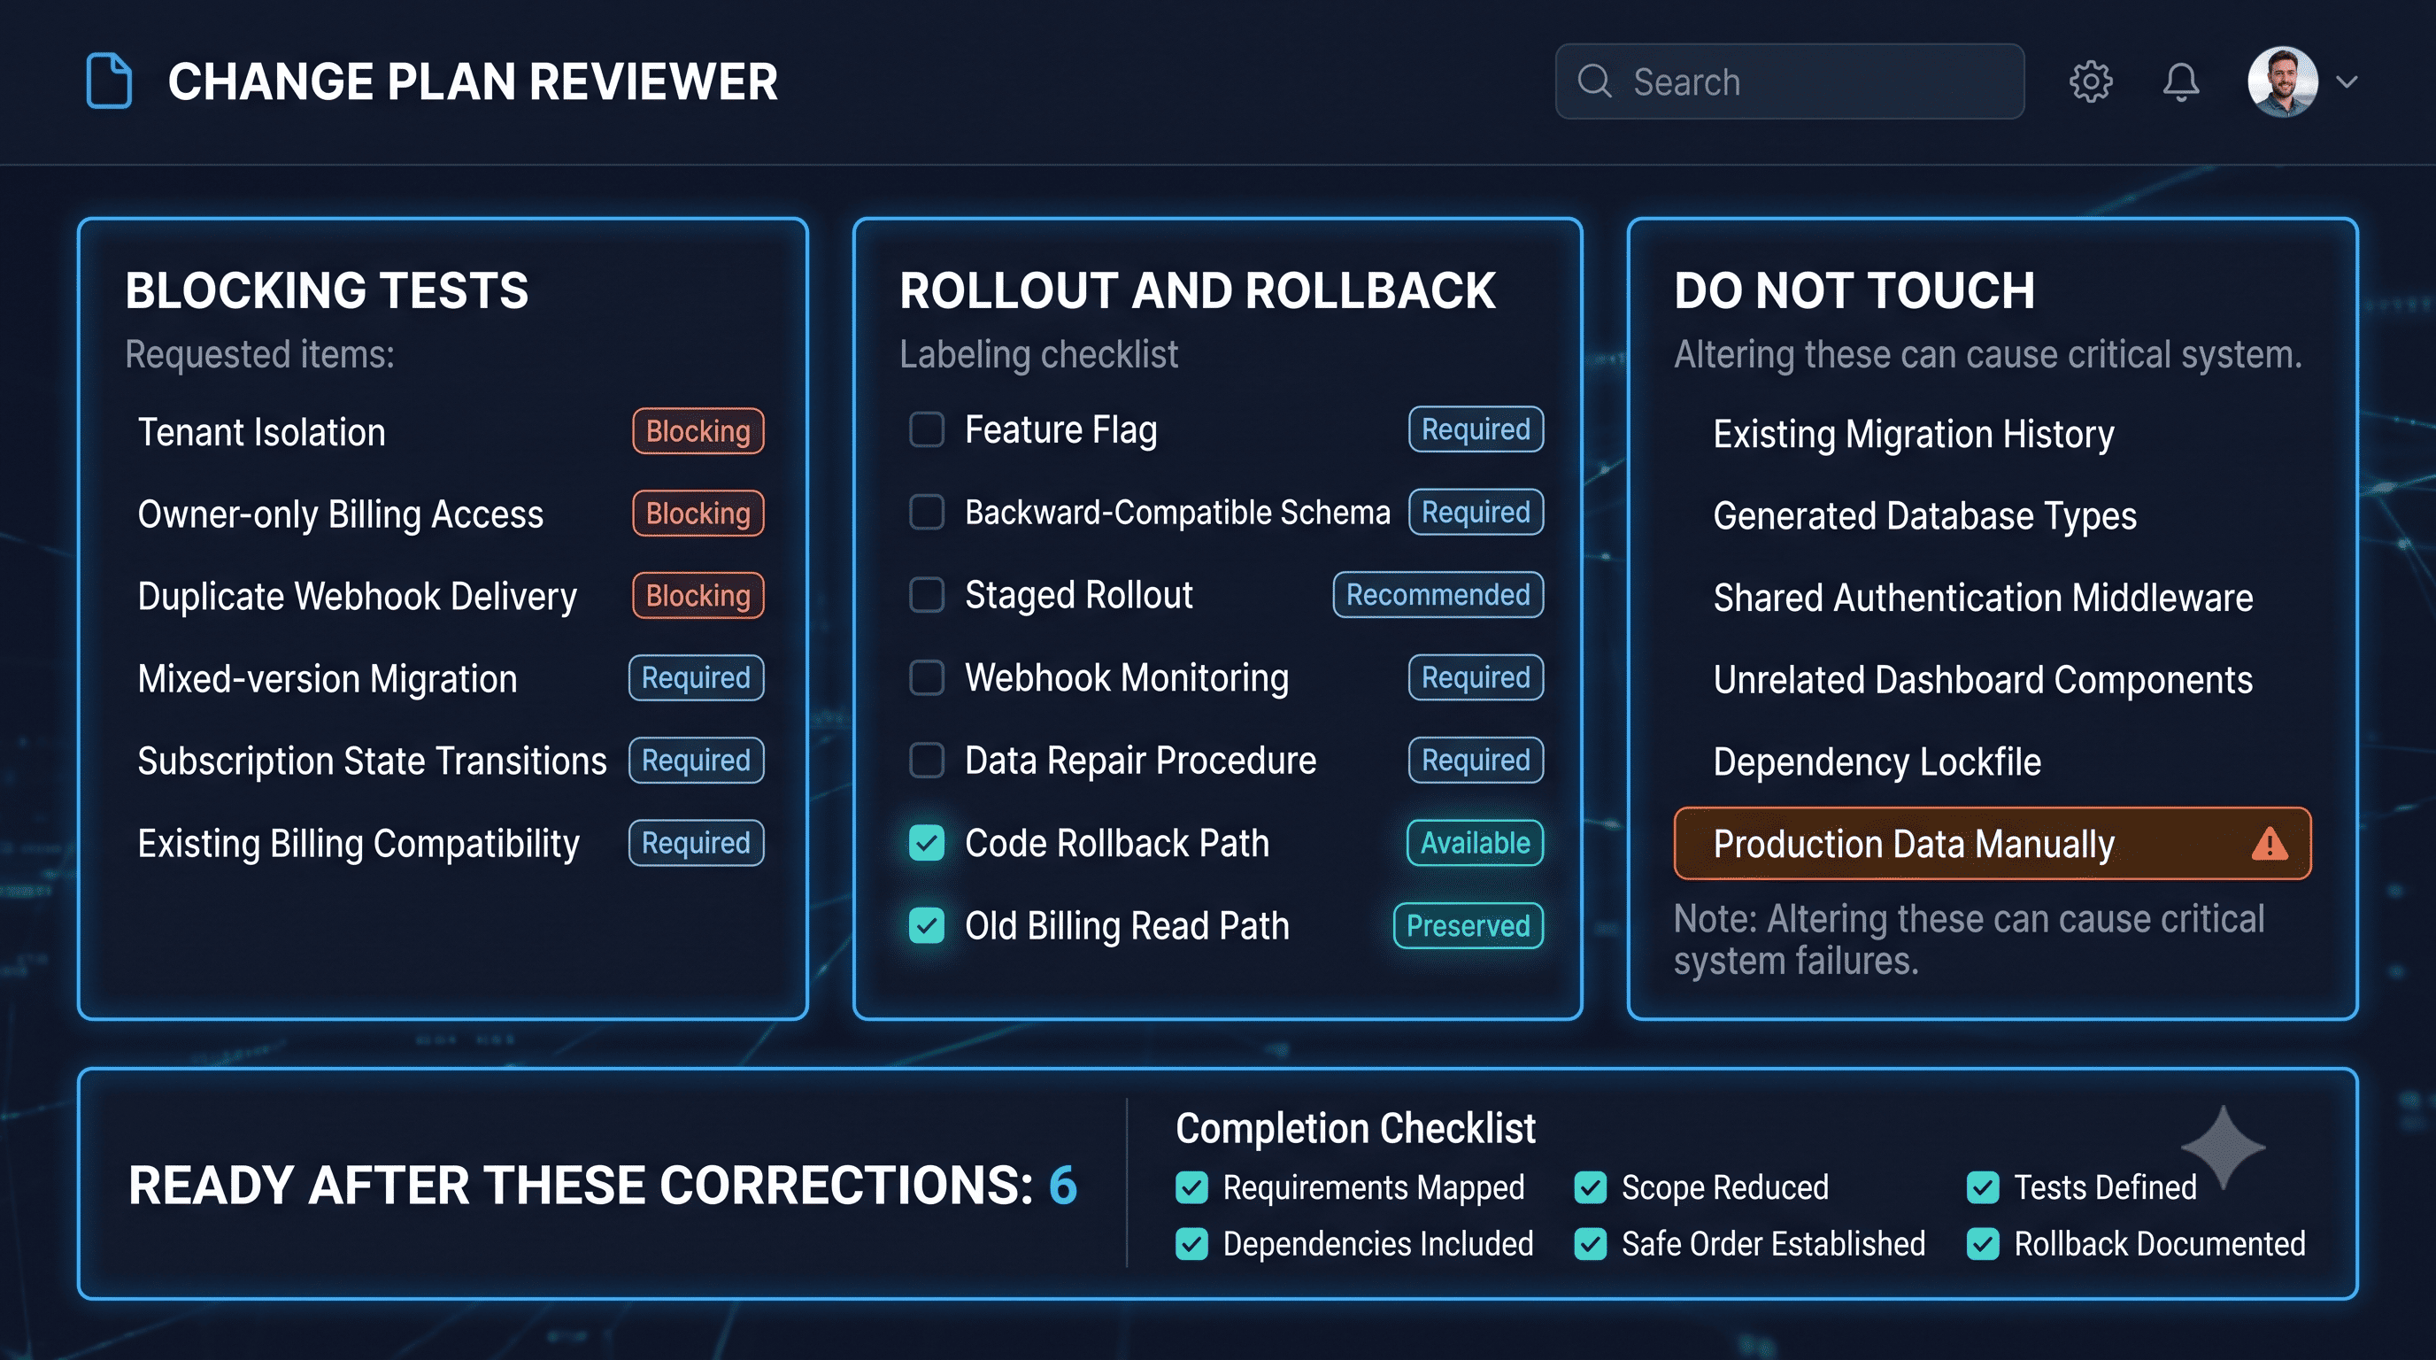This screenshot has width=2436, height=1360.
Task: Click the Blocking badge for Owner-only Billing Access
Action: pos(698,514)
